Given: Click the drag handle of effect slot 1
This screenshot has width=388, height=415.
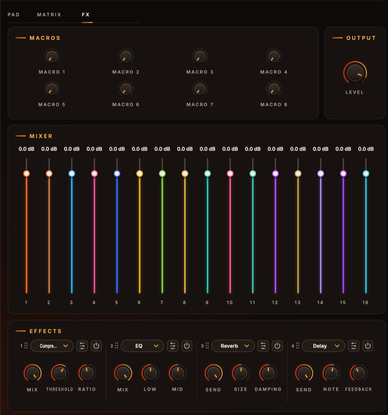Looking at the screenshot, I should point(26,346).
